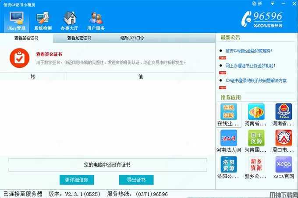This screenshot has width=298, height=198.
Task: Open the 办事大厅 service hall
Action: [x=69, y=21]
